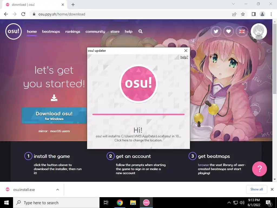Close the osu! updater window
This screenshot has height=208, width=277.
coord(186,51)
